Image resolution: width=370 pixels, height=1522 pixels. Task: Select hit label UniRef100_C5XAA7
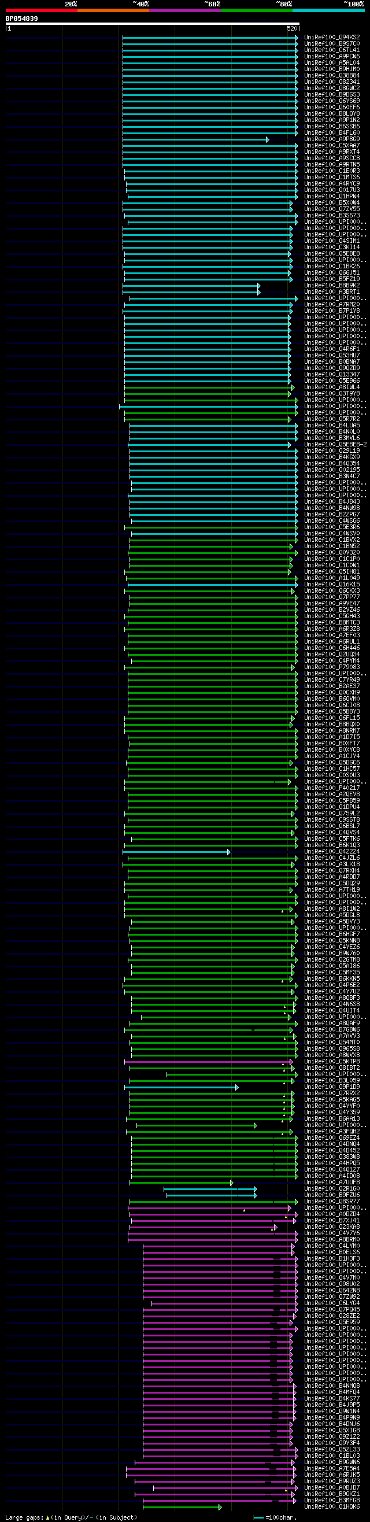[332, 145]
